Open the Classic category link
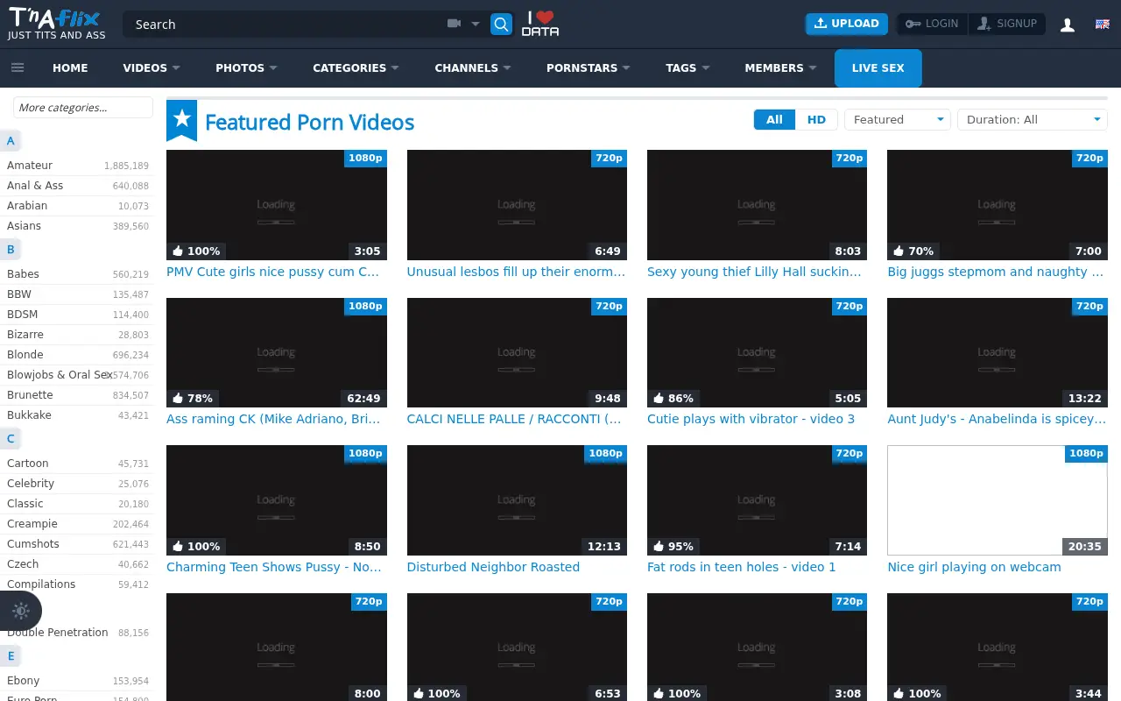The width and height of the screenshot is (1121, 701). tap(25, 503)
